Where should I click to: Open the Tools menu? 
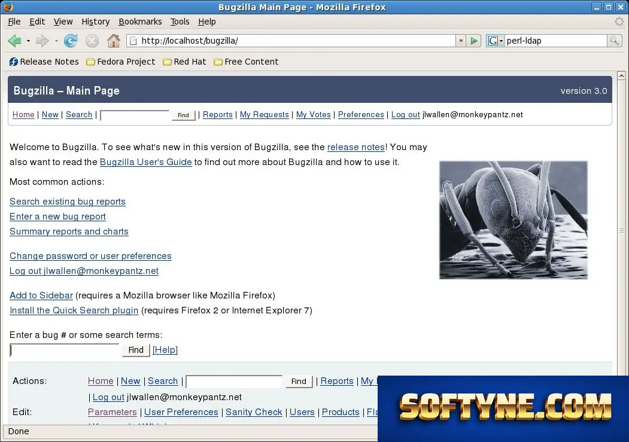(x=180, y=22)
